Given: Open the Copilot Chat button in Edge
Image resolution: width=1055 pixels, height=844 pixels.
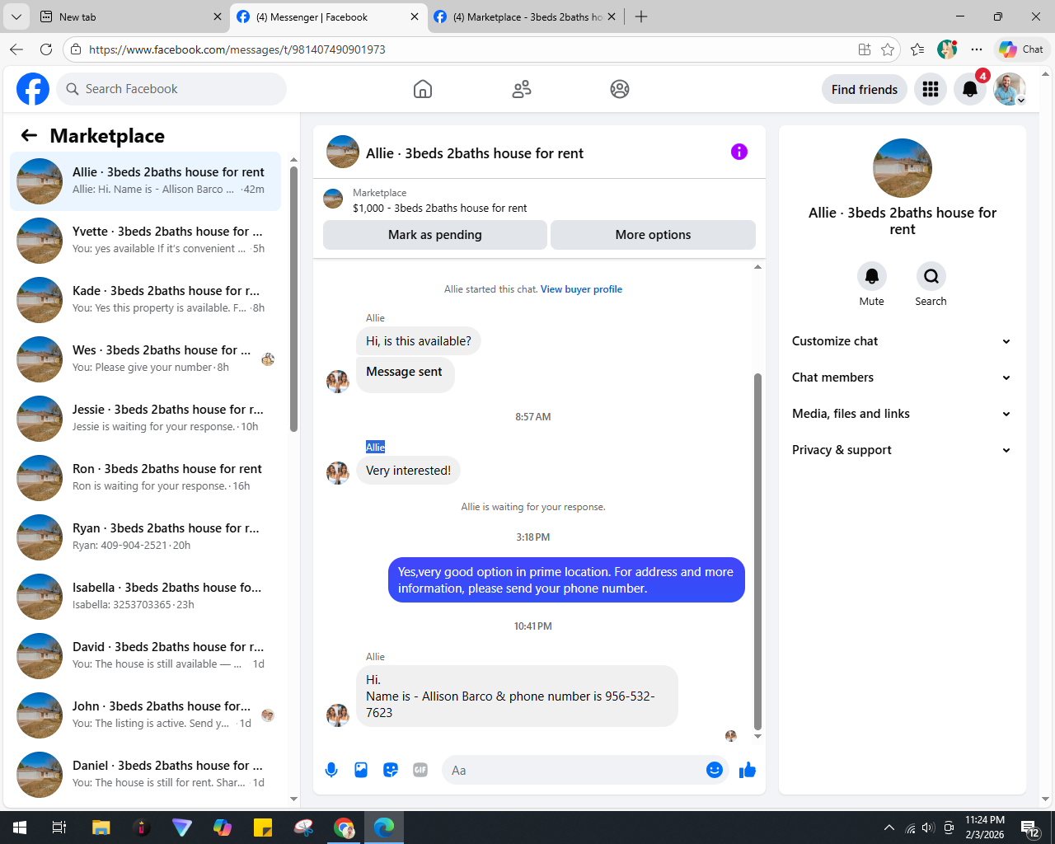Looking at the screenshot, I should (1022, 49).
